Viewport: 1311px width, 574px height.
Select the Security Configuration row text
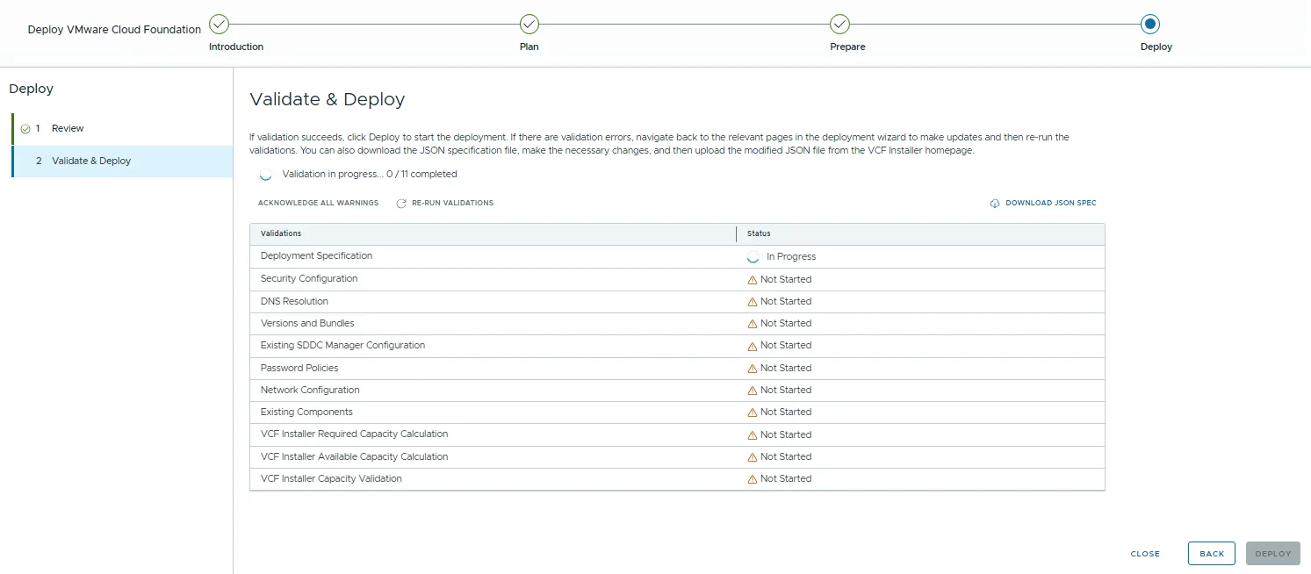tap(309, 279)
